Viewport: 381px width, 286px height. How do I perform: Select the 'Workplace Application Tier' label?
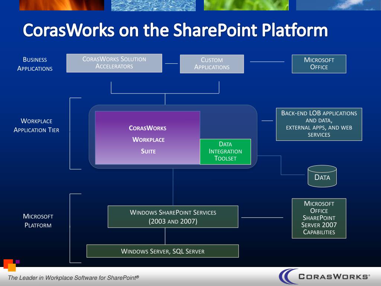[x=36, y=125]
